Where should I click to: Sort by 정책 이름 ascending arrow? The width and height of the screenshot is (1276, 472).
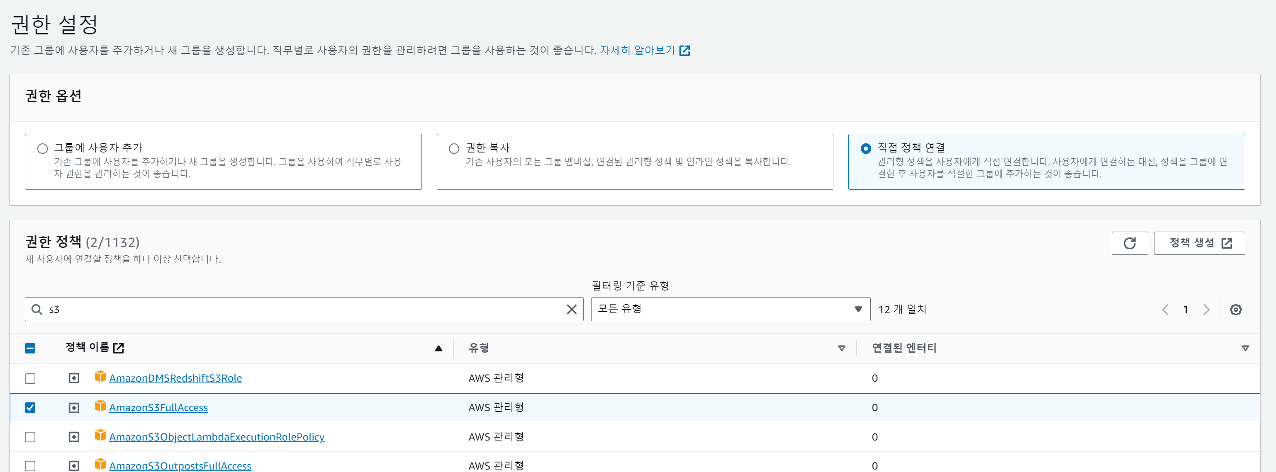(438, 349)
